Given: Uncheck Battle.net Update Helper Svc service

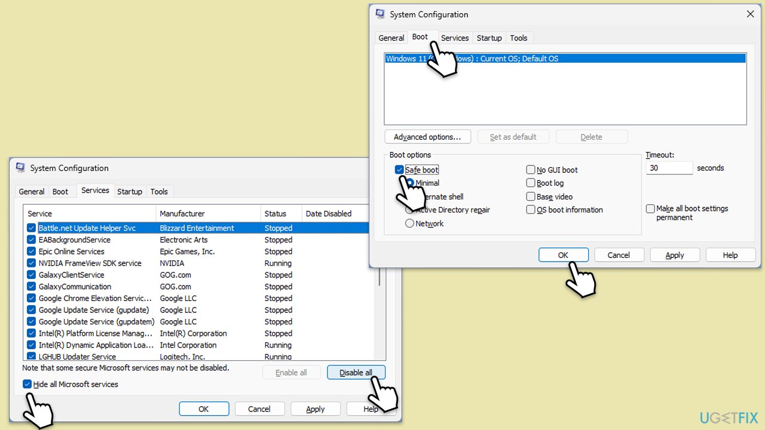Looking at the screenshot, I should point(31,228).
